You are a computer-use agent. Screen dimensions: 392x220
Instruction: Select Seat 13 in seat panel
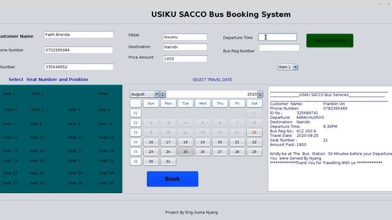[x=75, y=137]
